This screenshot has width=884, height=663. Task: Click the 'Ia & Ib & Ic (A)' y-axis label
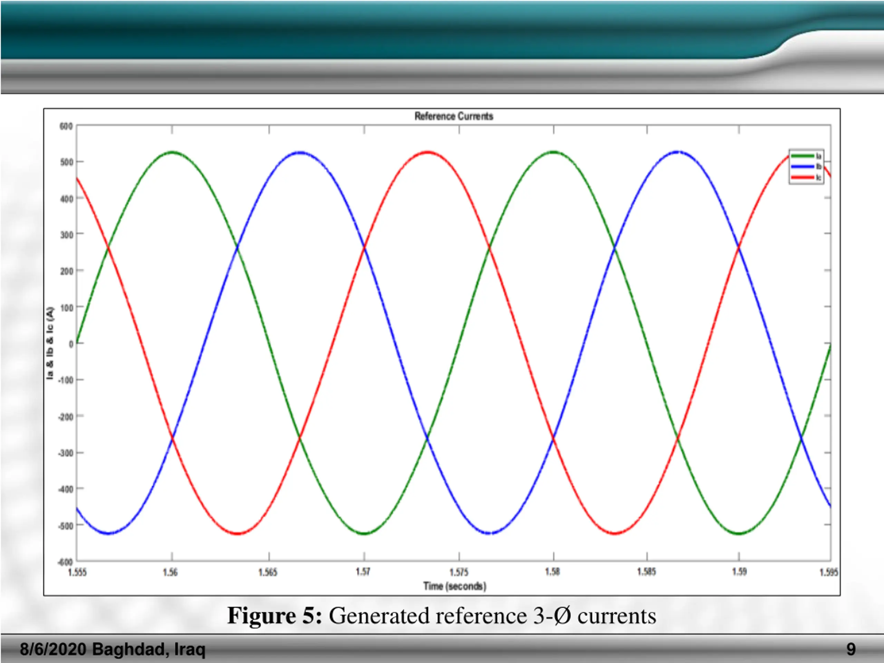(50, 343)
